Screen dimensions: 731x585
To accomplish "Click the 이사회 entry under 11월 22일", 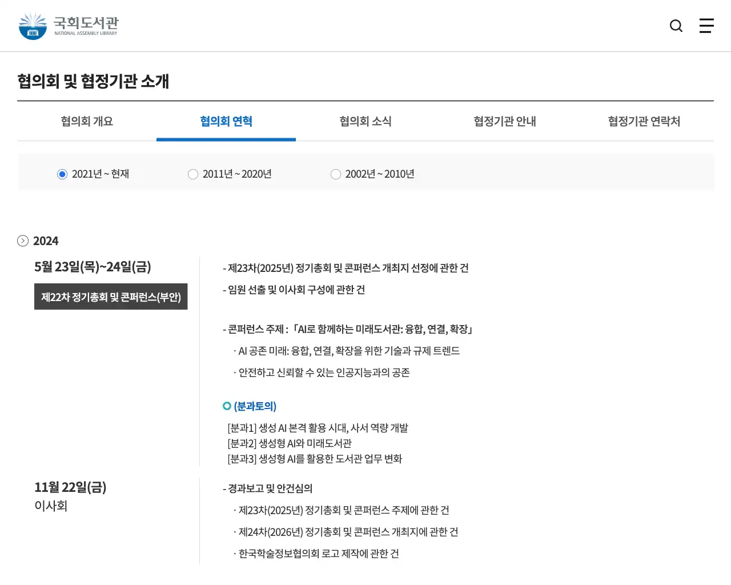I will tap(51, 506).
